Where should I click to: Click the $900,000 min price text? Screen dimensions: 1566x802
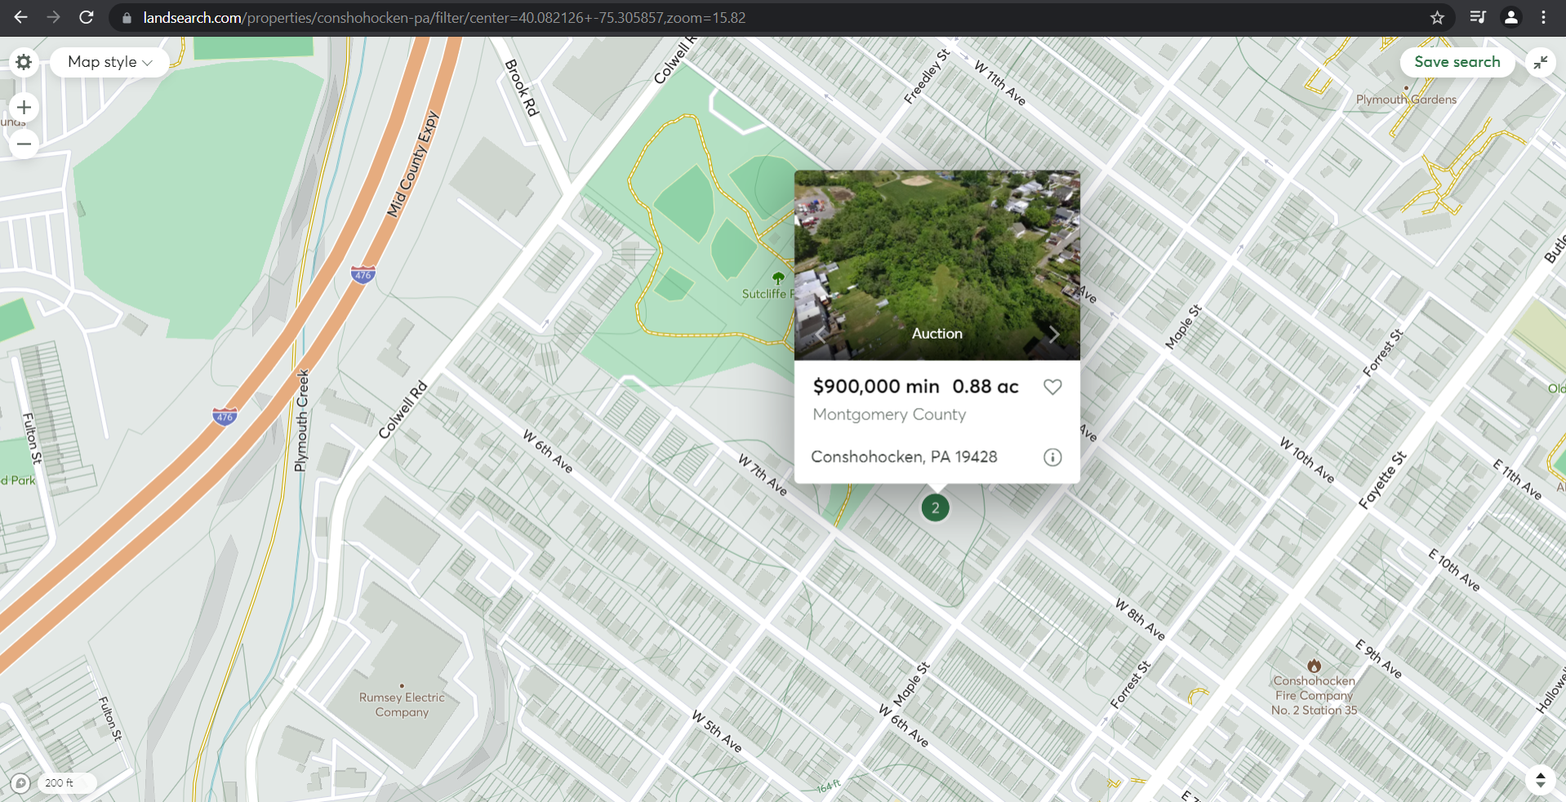click(x=876, y=386)
